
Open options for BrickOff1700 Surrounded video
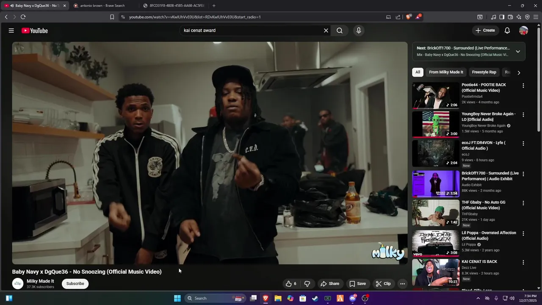(x=523, y=174)
